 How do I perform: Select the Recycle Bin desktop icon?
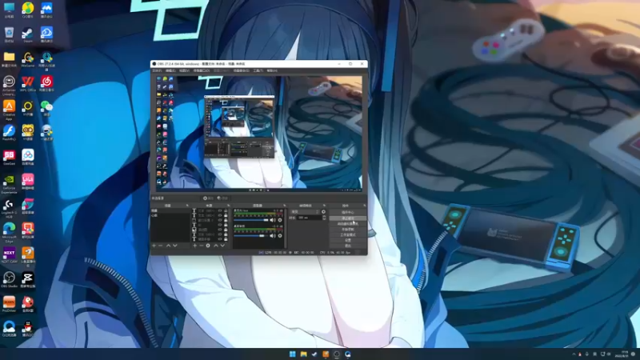pyautogui.click(x=9, y=34)
